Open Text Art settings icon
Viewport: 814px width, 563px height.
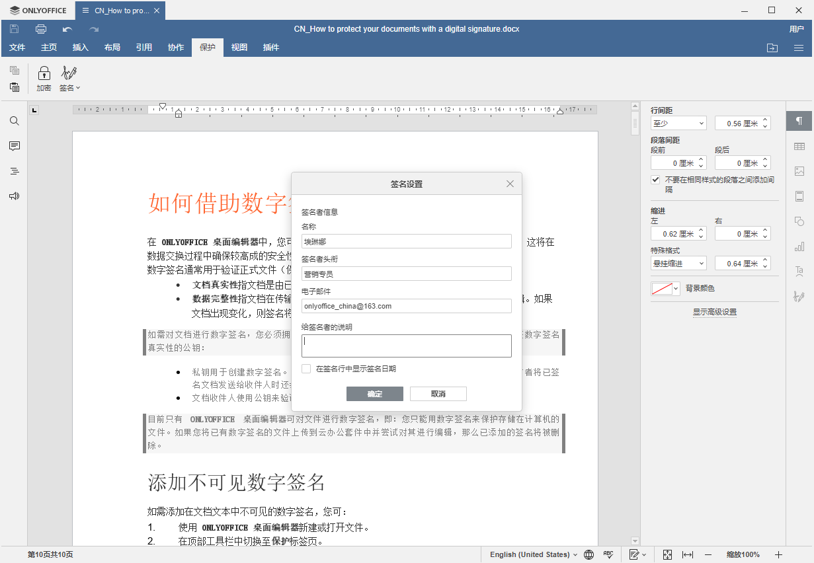click(799, 272)
